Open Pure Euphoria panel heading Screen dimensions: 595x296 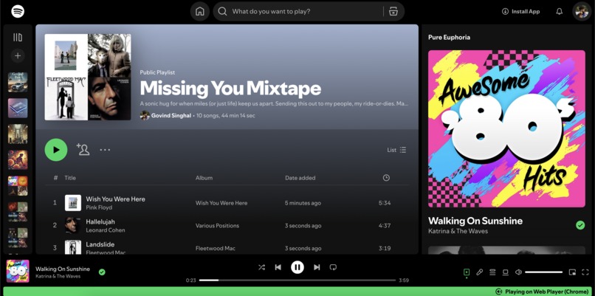[x=449, y=37]
